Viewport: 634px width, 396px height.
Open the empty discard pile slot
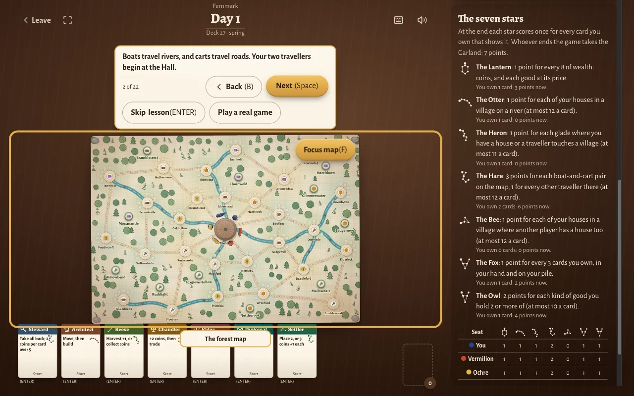418,365
